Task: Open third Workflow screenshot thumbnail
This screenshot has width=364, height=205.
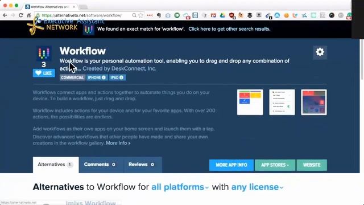Action: click(314, 102)
